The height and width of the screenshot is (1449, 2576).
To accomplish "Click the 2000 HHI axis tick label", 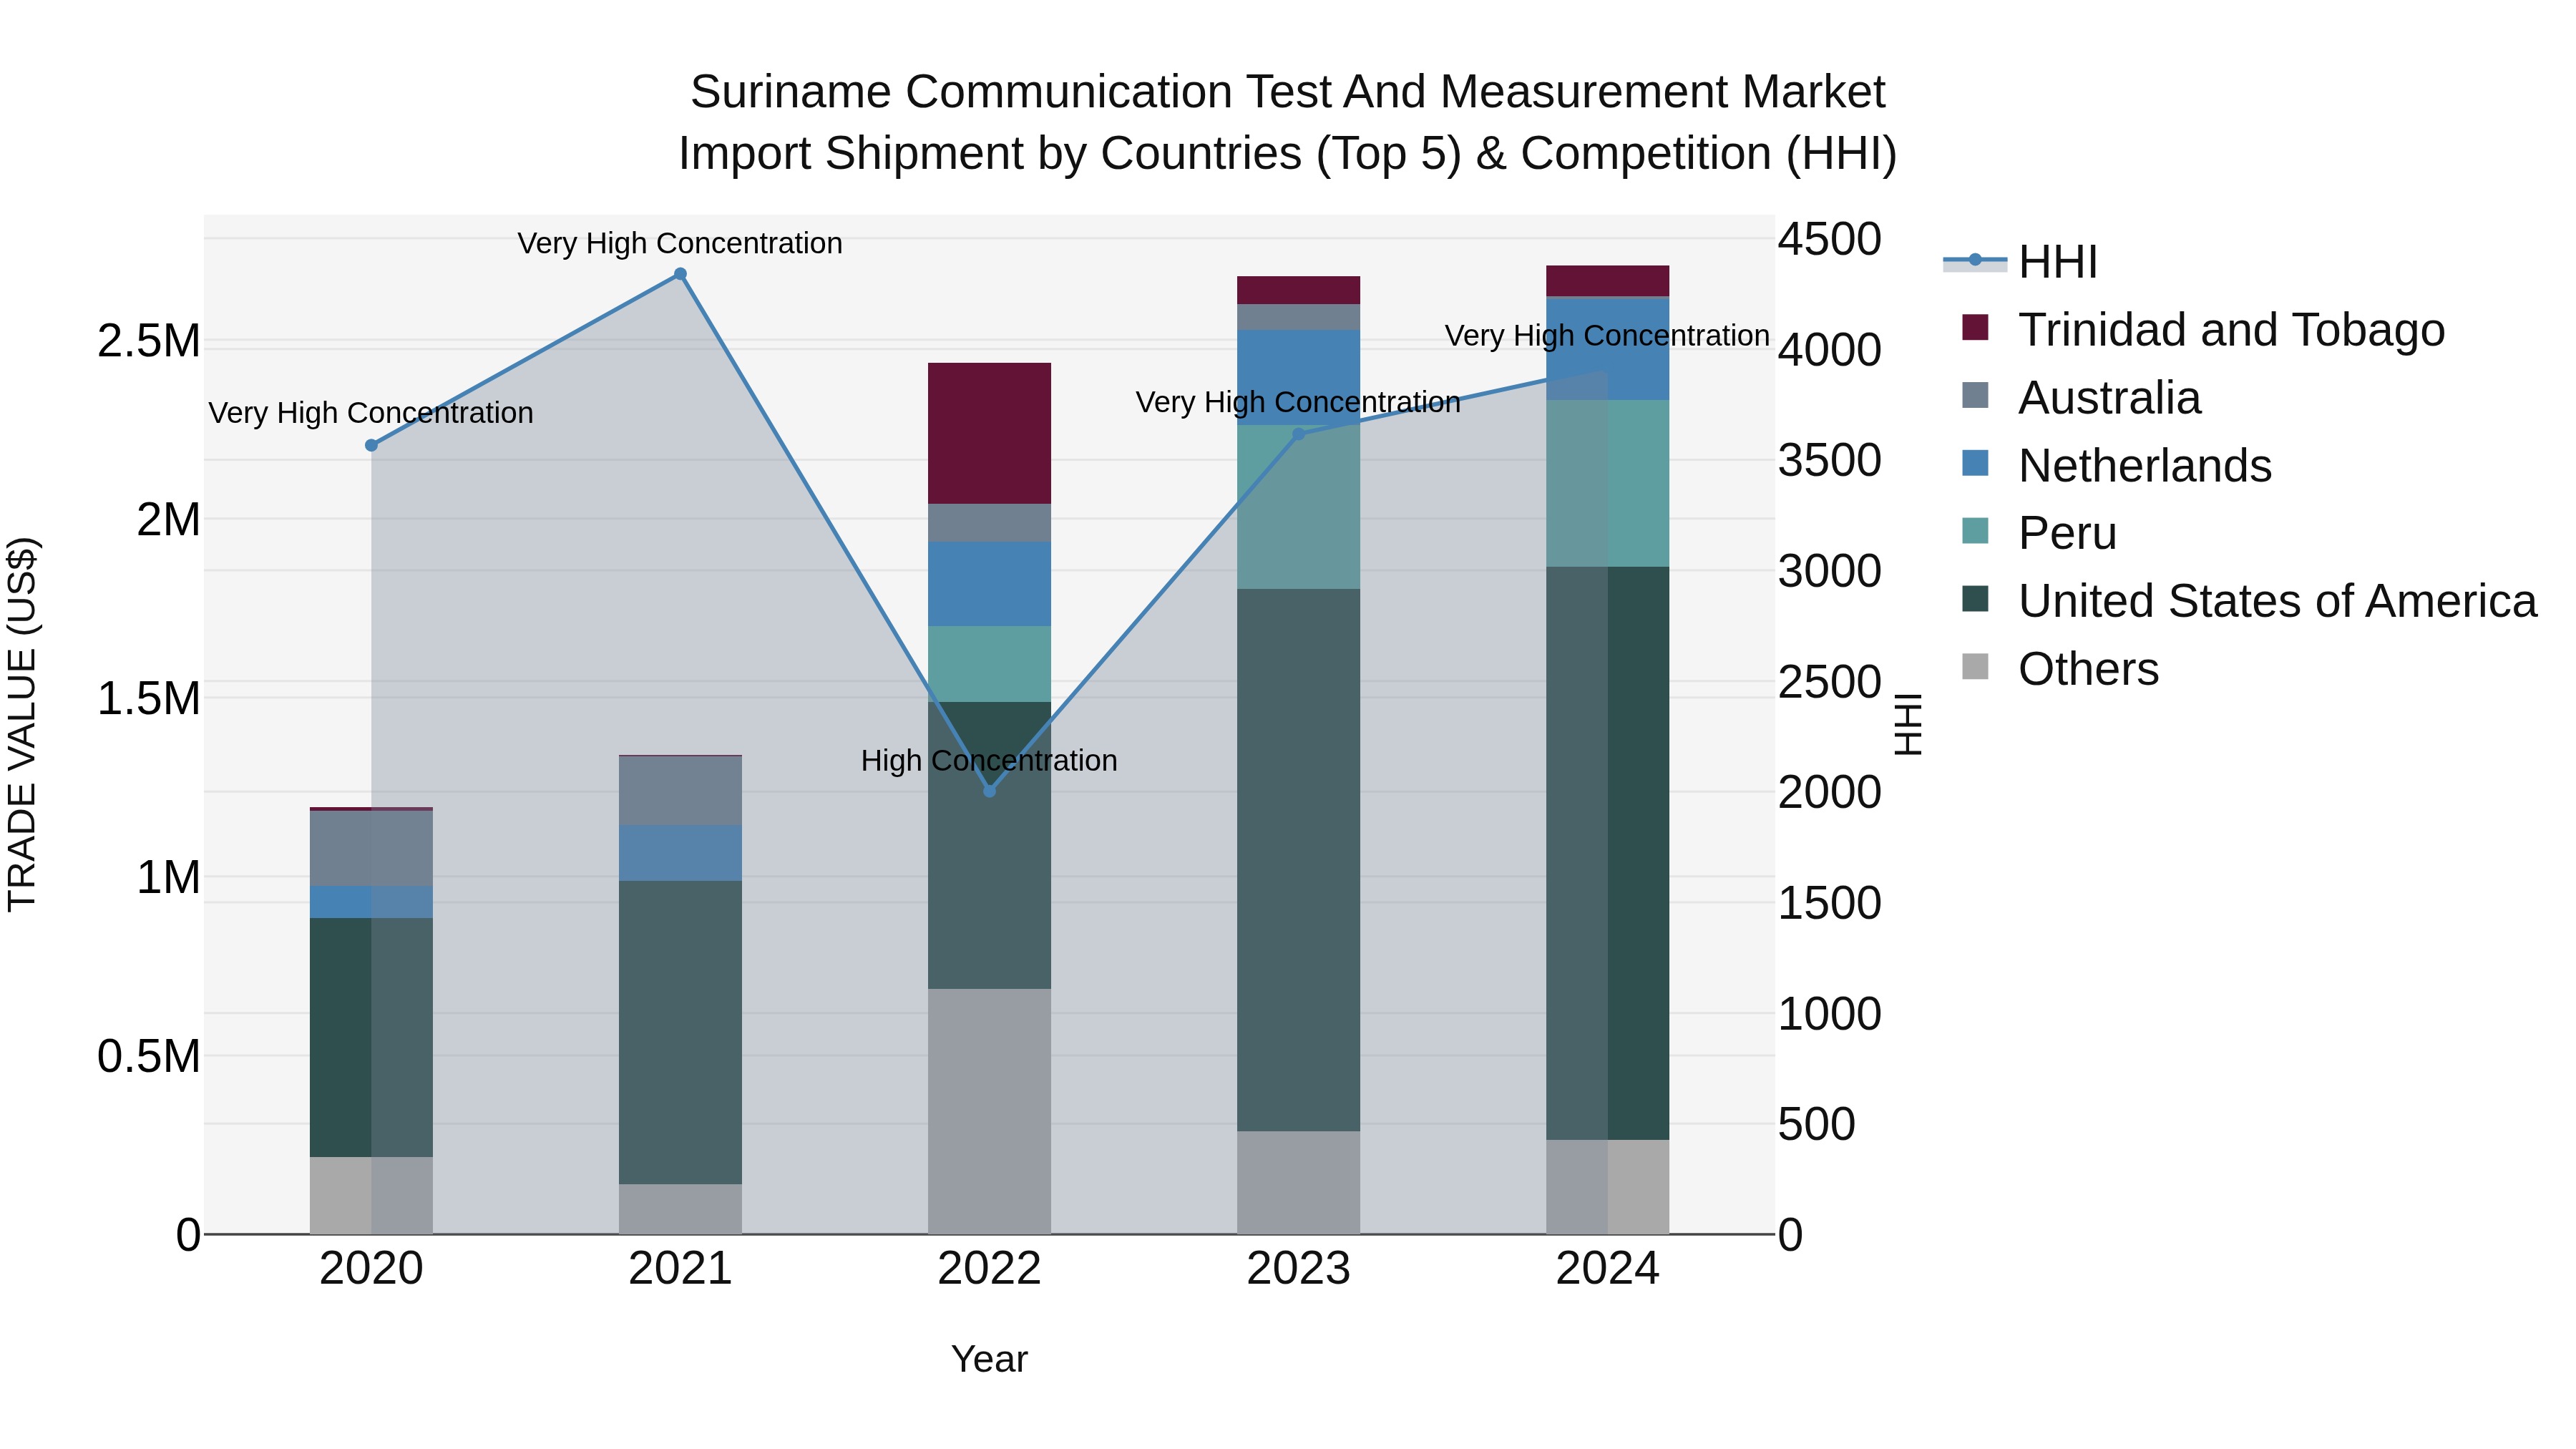I will [x=1830, y=792].
